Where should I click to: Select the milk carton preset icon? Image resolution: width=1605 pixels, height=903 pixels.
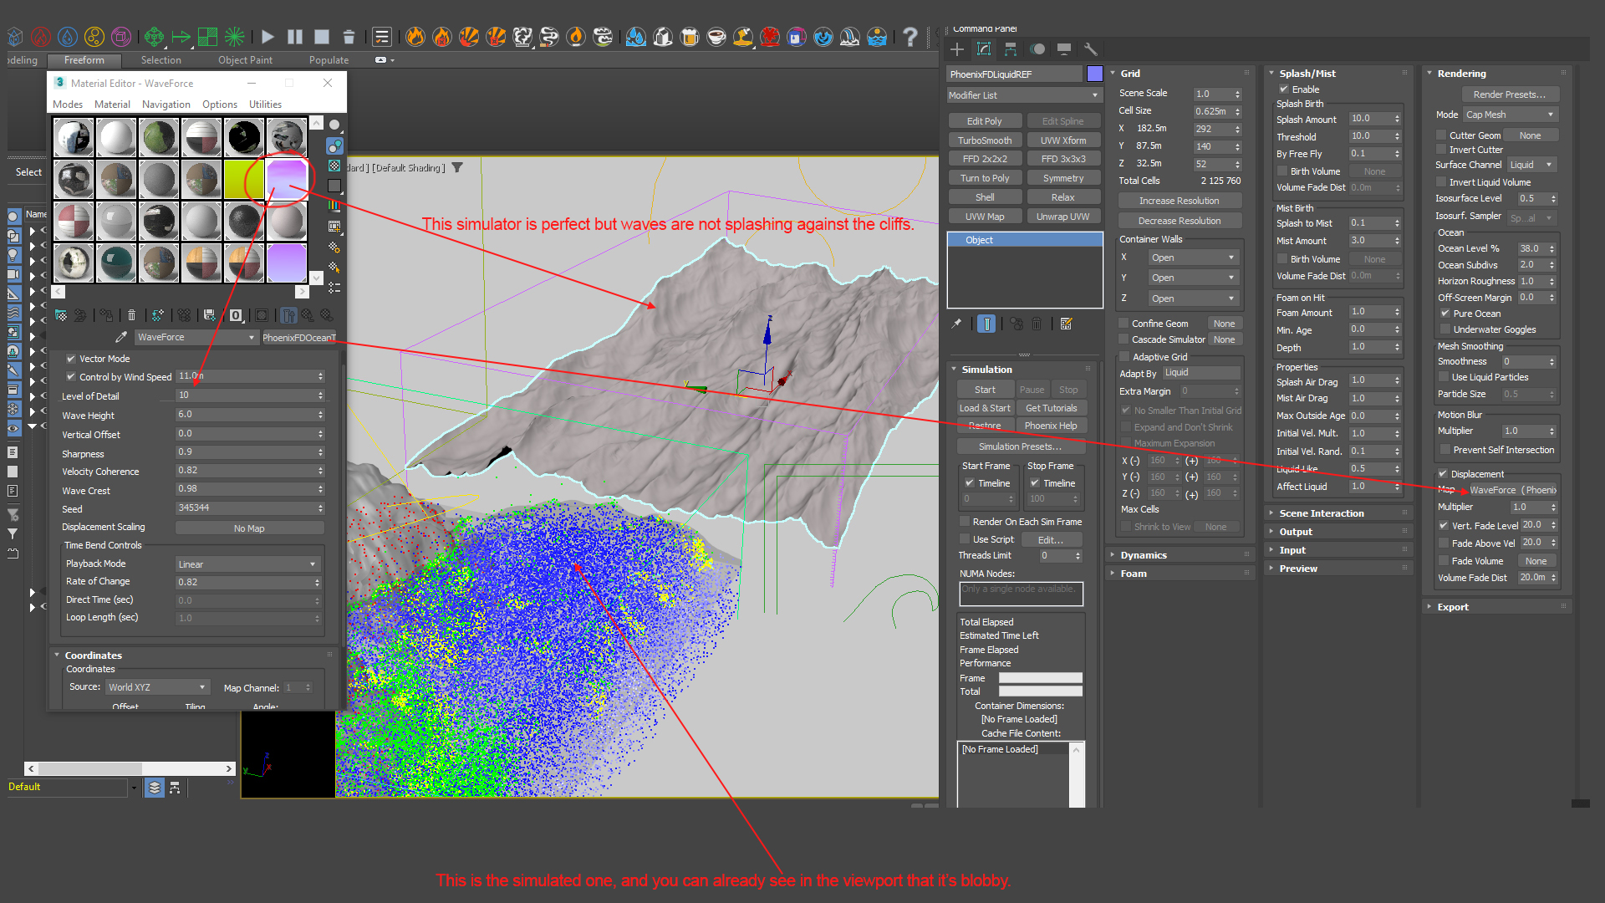tap(663, 37)
